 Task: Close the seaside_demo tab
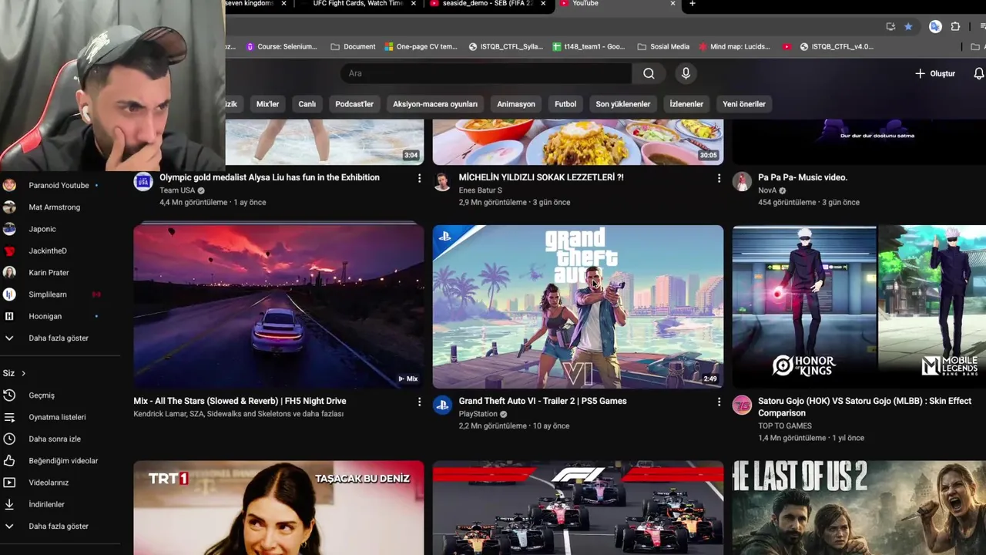[543, 4]
